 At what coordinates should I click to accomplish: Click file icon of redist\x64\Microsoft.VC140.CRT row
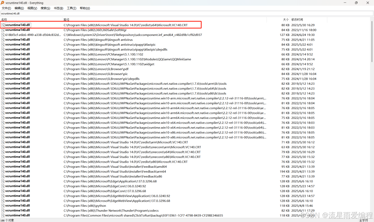click(3, 25)
